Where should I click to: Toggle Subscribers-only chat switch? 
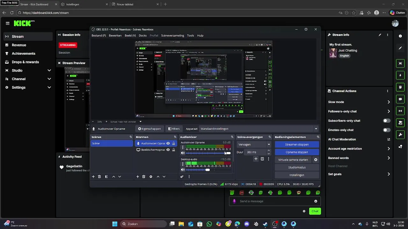(387, 121)
